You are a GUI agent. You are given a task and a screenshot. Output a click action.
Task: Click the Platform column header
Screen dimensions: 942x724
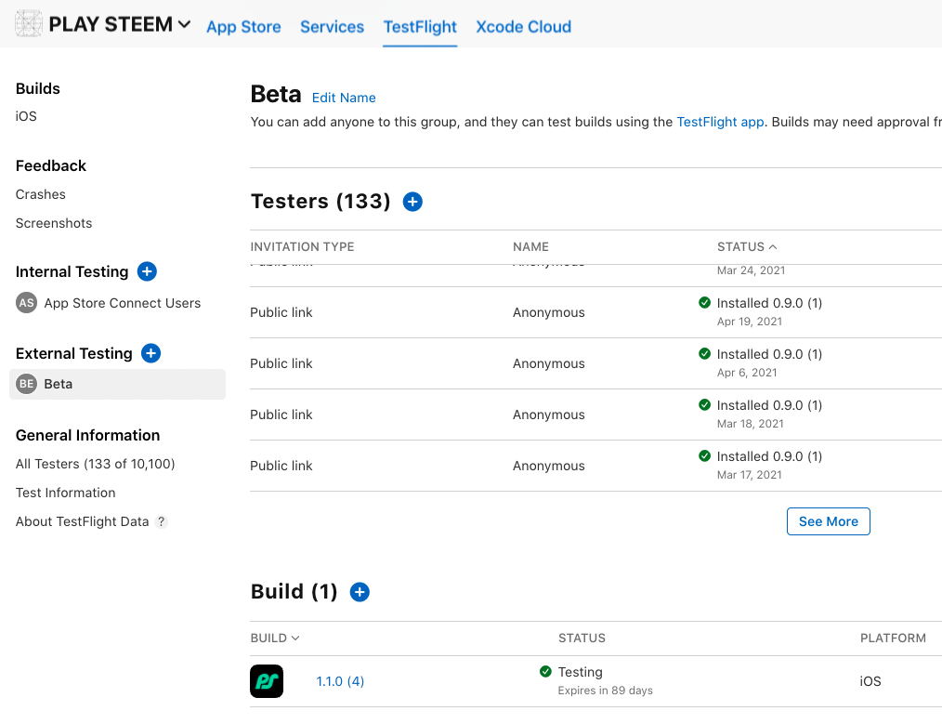[893, 638]
